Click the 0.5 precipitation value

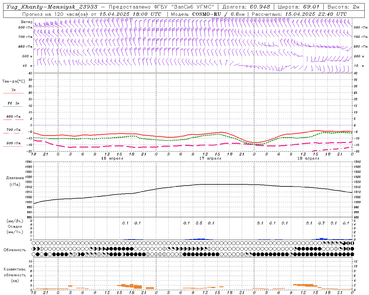[199, 223]
